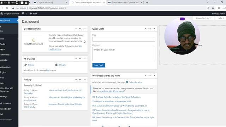Move Activity widget up
The width and height of the screenshot is (226, 127).
point(76,80)
